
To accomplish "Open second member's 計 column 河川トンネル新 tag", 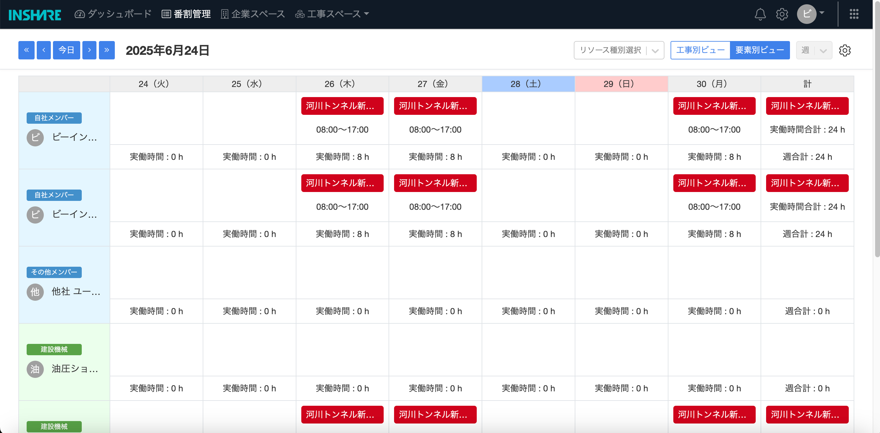I will (807, 183).
